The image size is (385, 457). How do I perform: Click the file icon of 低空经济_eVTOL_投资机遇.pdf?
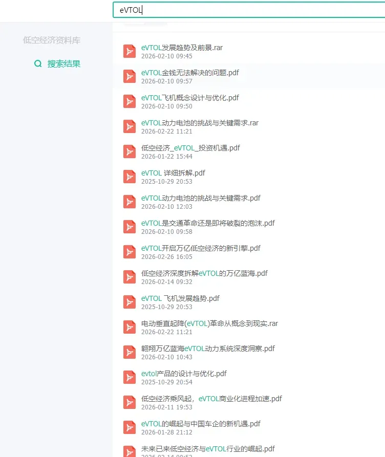tap(129, 151)
